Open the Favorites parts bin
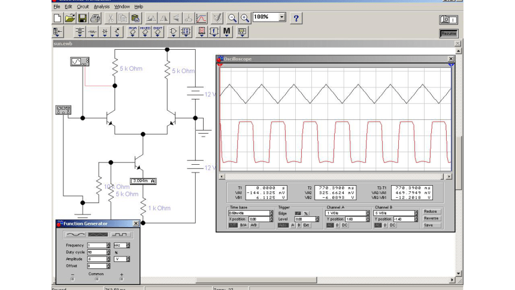515x290 pixels. pyautogui.click(x=57, y=32)
